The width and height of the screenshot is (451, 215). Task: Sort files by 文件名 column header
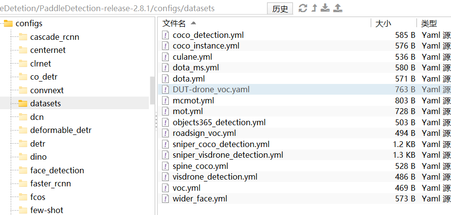tap(174, 23)
